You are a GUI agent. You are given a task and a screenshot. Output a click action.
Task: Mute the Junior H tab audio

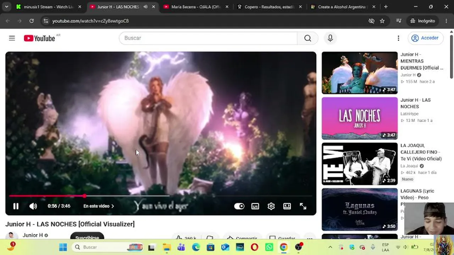coord(145,7)
